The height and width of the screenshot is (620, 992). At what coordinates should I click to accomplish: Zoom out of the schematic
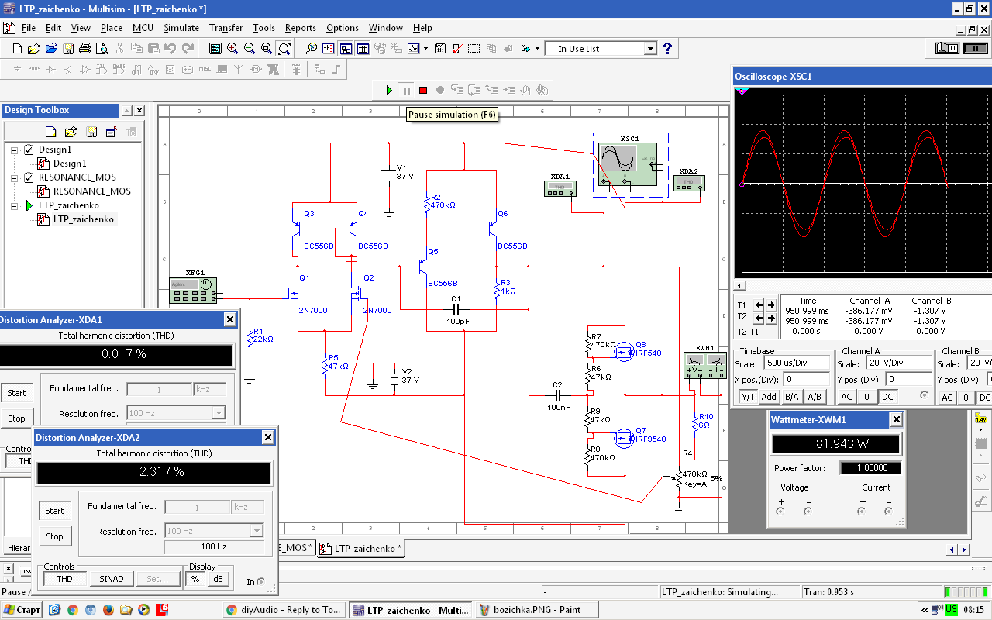250,48
